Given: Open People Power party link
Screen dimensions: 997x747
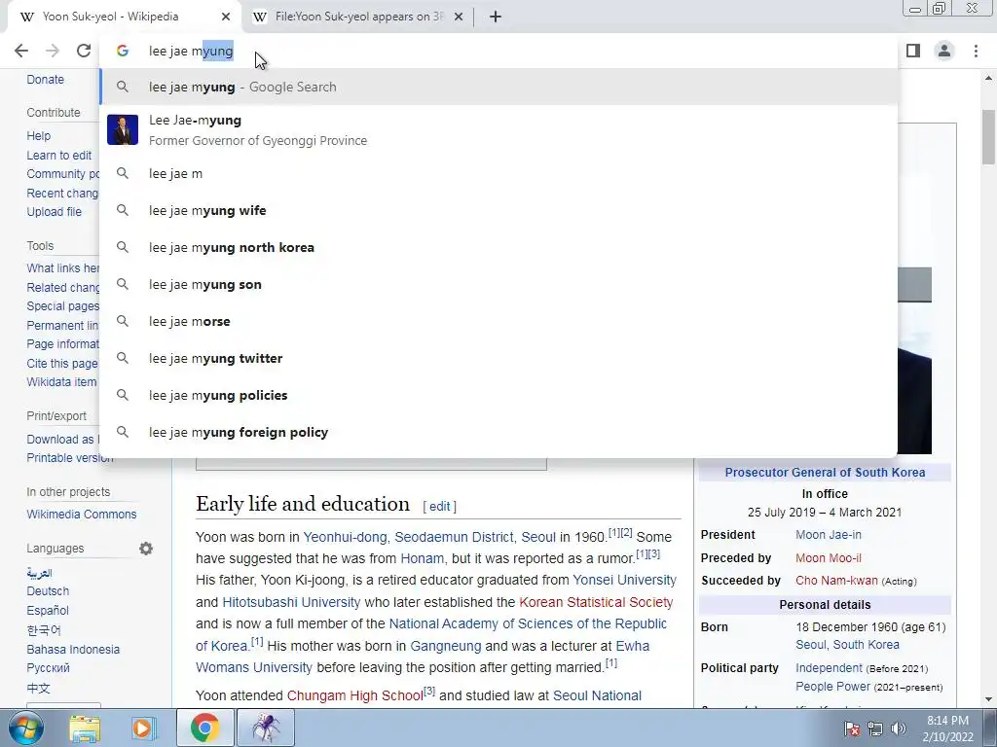Looking at the screenshot, I should [832, 687].
